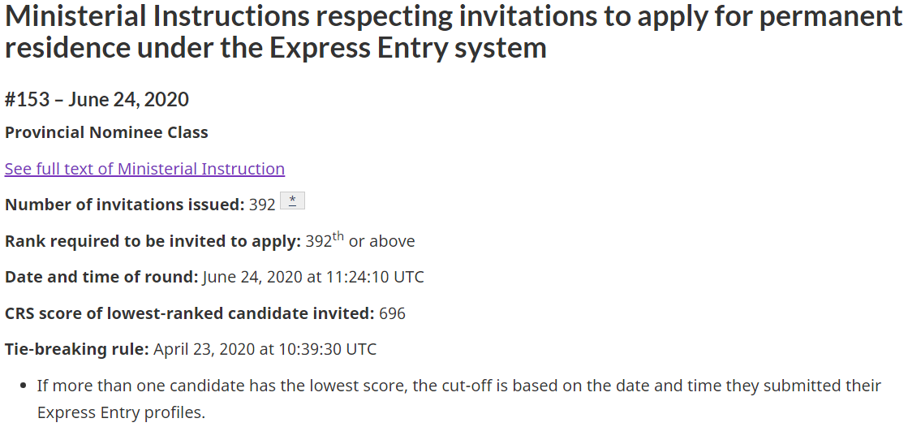This screenshot has height=427, width=908.
Task: Click the "Number of invitations issued" label
Action: click(x=124, y=205)
